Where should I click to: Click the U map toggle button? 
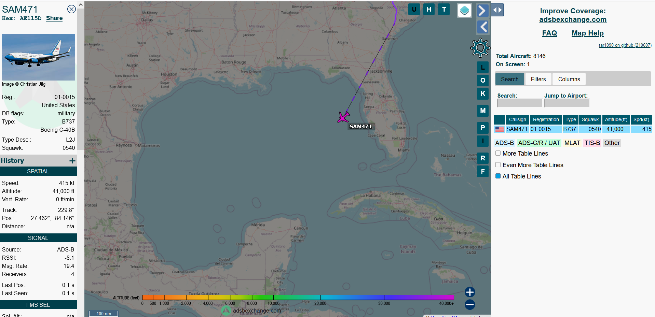[x=414, y=9]
